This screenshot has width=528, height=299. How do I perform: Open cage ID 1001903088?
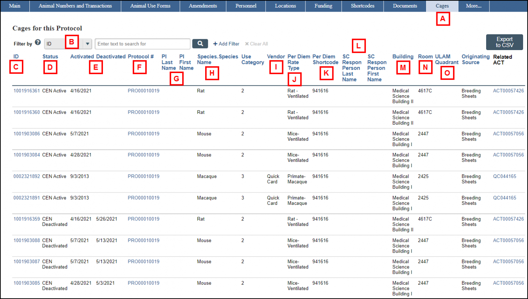click(x=26, y=240)
